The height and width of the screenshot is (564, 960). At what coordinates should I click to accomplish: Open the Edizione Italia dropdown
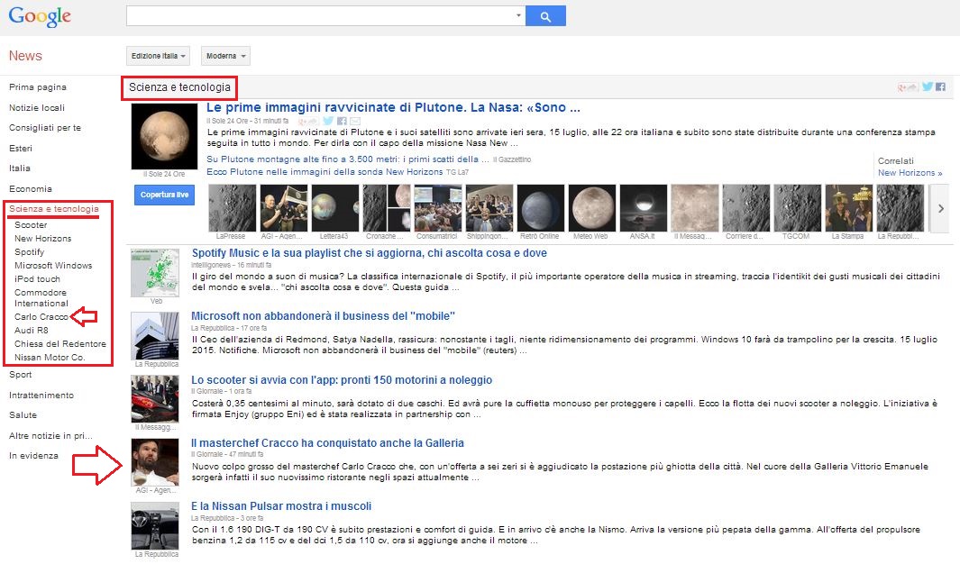pyautogui.click(x=160, y=56)
